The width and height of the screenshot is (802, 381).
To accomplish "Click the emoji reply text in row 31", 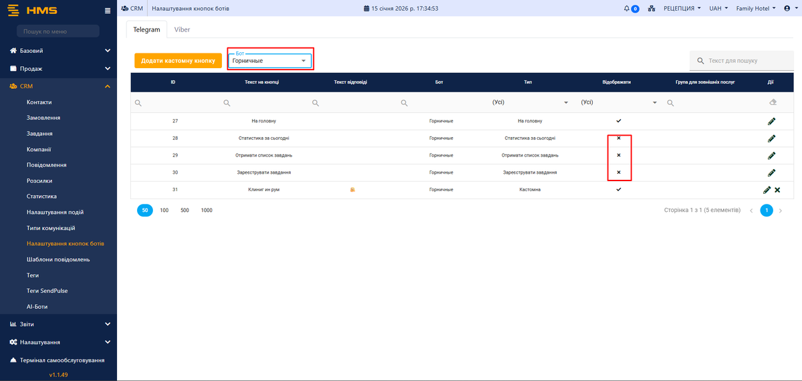I will [352, 190].
